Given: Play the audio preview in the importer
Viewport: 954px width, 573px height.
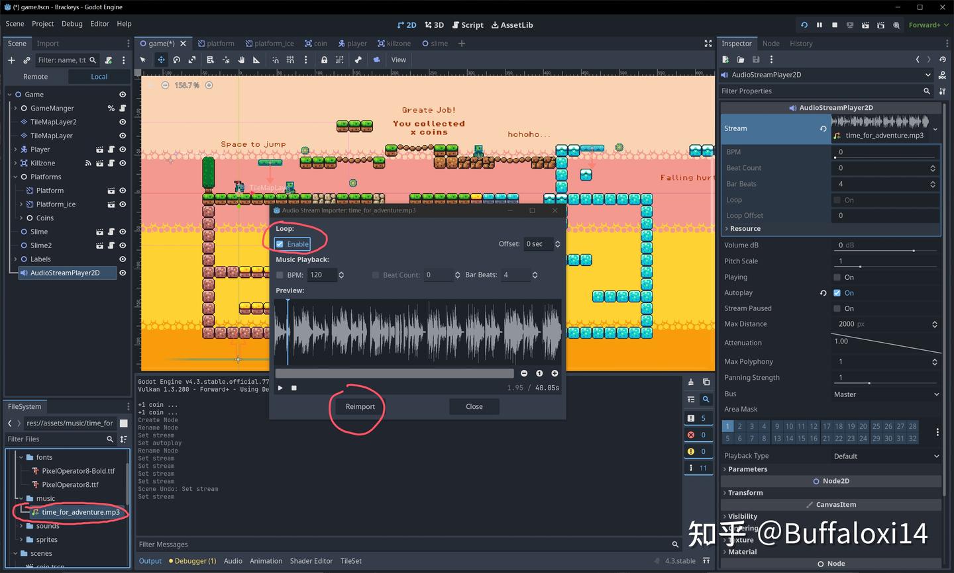Looking at the screenshot, I should [280, 388].
